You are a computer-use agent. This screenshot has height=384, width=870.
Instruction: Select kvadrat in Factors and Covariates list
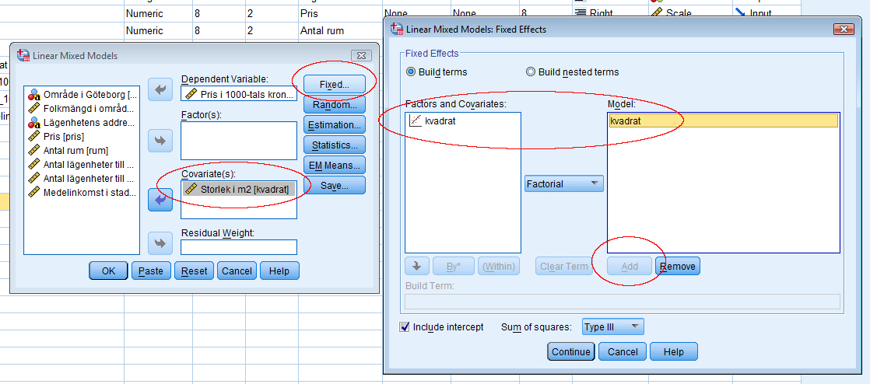[440, 120]
